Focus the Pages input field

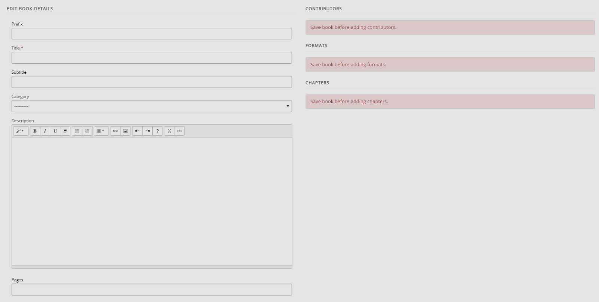[x=152, y=290]
